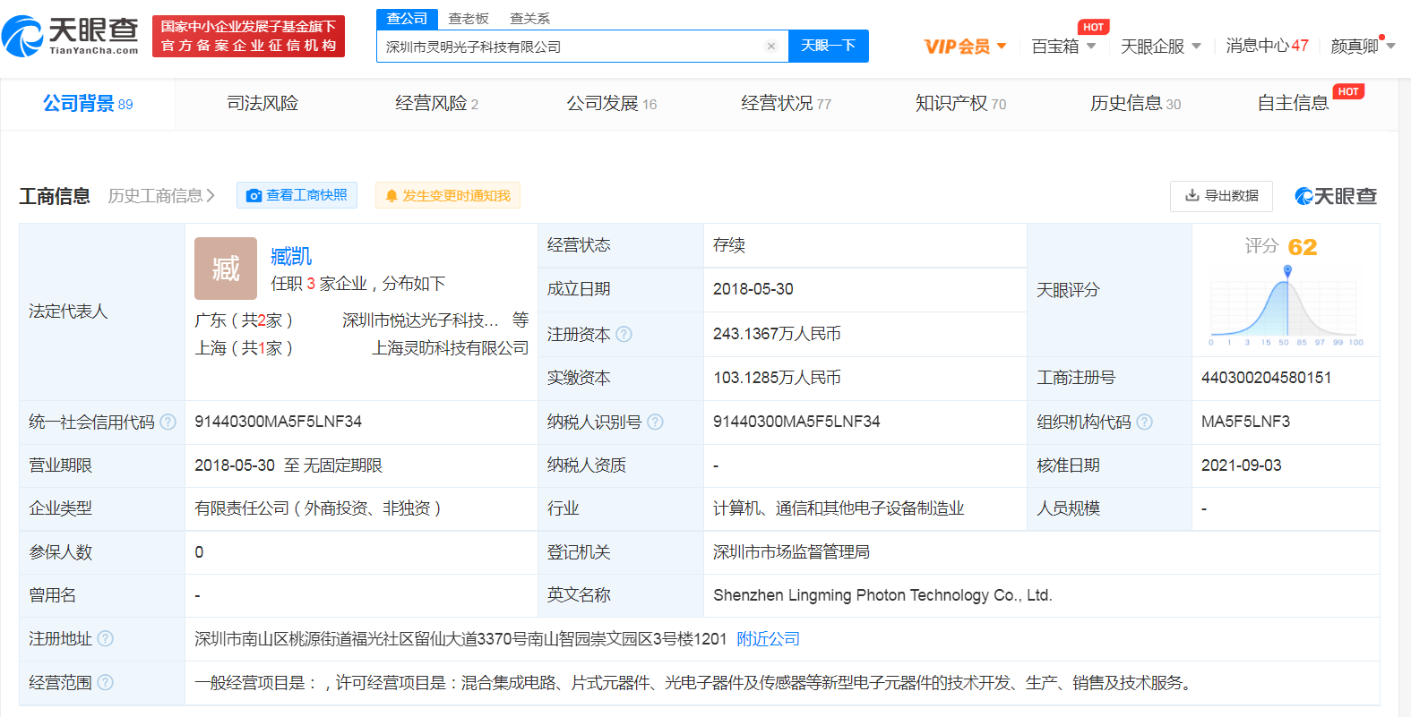Open the help icon next to 组织机构代码

tap(1144, 422)
